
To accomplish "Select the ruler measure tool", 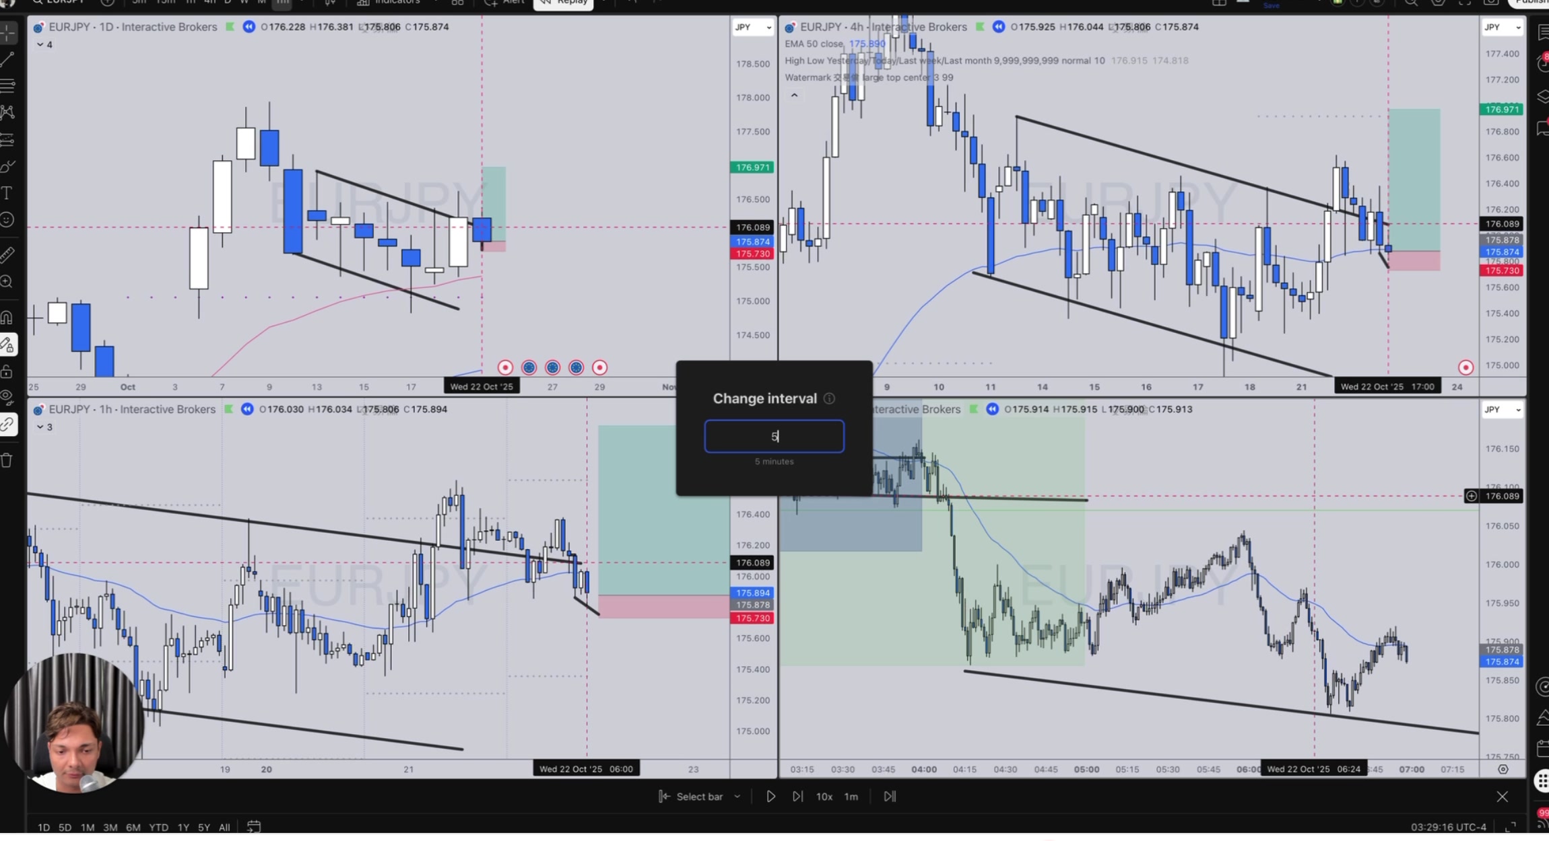I will (x=7, y=255).
